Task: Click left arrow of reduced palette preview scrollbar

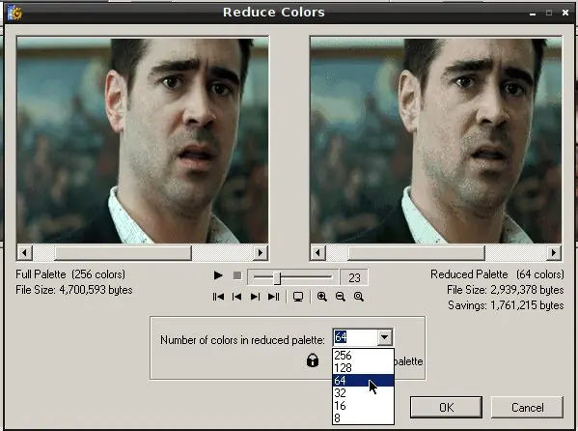Action: 318,253
